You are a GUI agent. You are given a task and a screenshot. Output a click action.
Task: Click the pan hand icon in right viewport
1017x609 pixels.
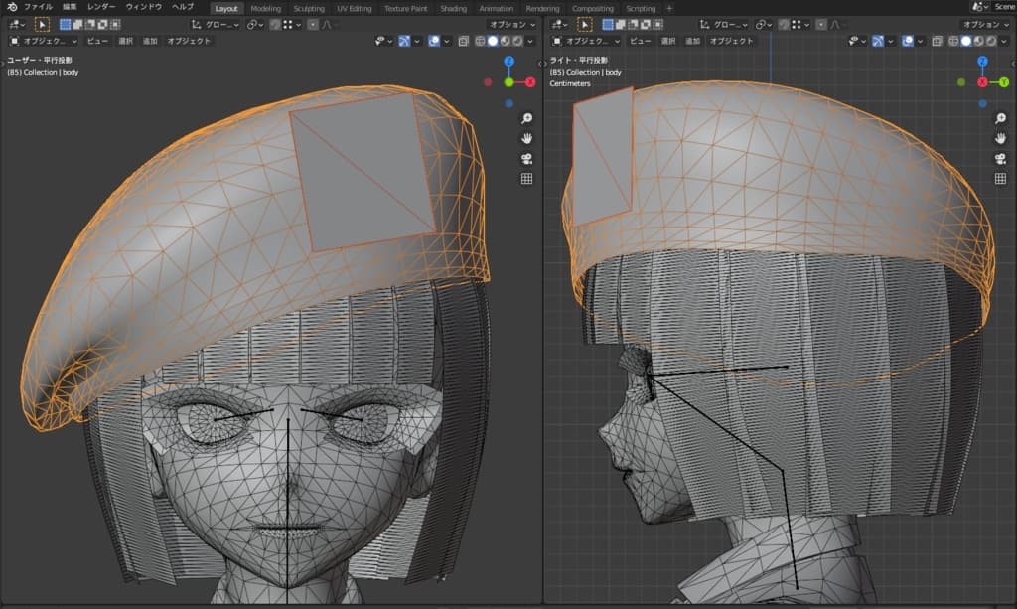click(x=1001, y=138)
